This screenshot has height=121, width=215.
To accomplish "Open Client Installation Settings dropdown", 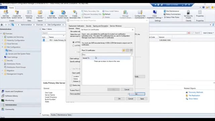I will 155,14.
